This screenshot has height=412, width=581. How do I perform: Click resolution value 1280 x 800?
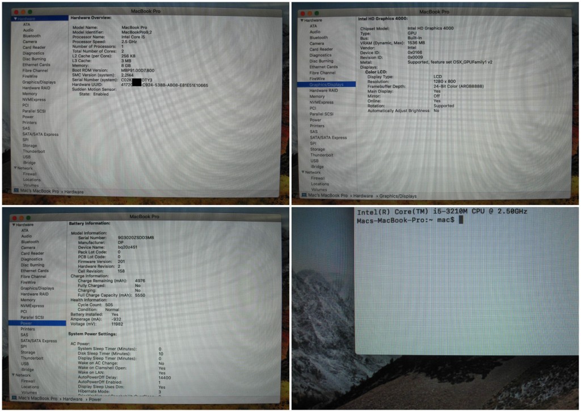pos(445,81)
